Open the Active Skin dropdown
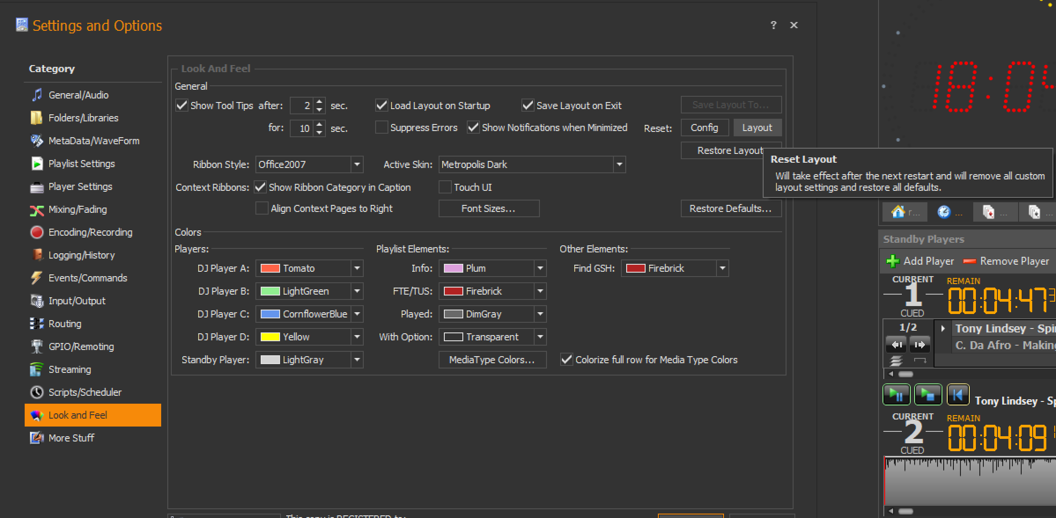The image size is (1056, 518). click(x=619, y=164)
